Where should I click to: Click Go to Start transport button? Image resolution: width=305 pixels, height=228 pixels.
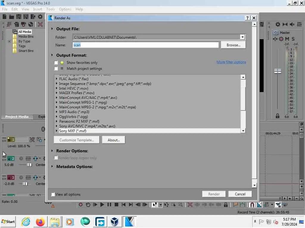pos(124,205)
